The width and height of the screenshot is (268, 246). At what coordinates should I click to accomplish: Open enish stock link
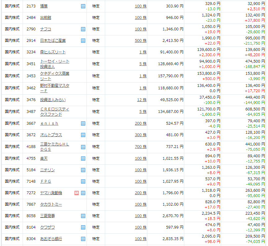tap(49, 123)
